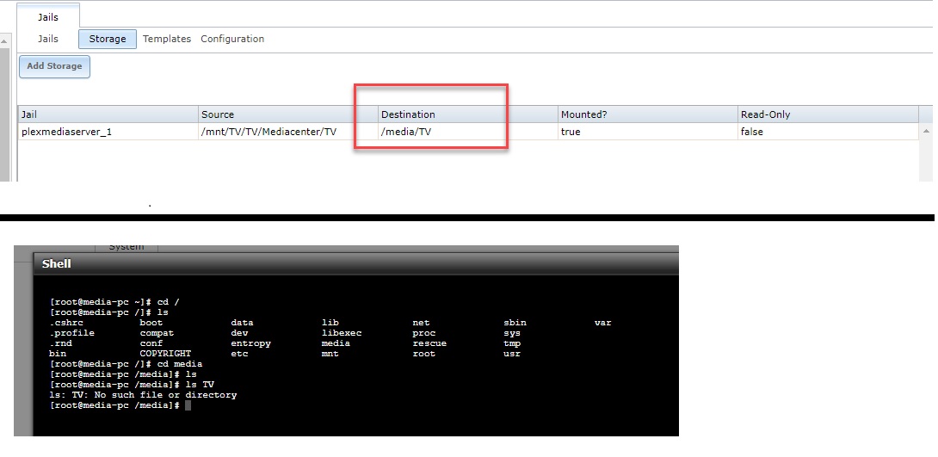Sort by the Read-Only column header
Image resolution: width=938 pixels, height=457 pixels.
pos(828,114)
